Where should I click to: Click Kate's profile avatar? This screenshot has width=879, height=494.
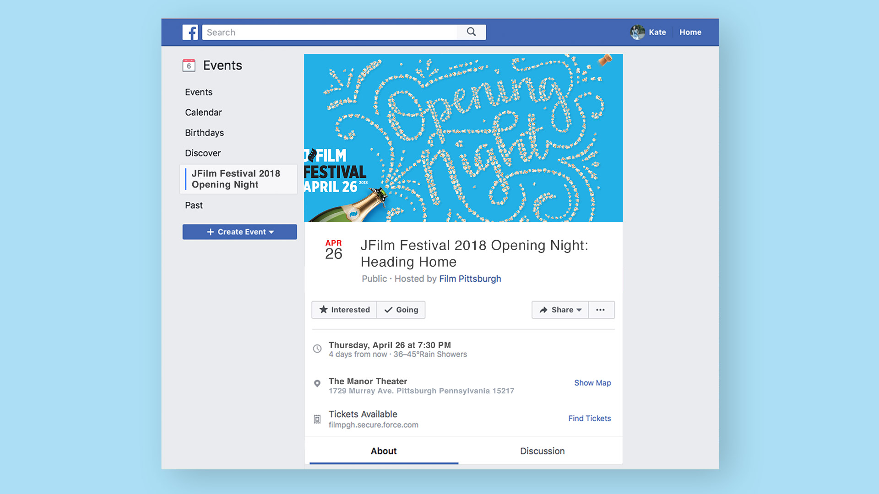click(637, 32)
